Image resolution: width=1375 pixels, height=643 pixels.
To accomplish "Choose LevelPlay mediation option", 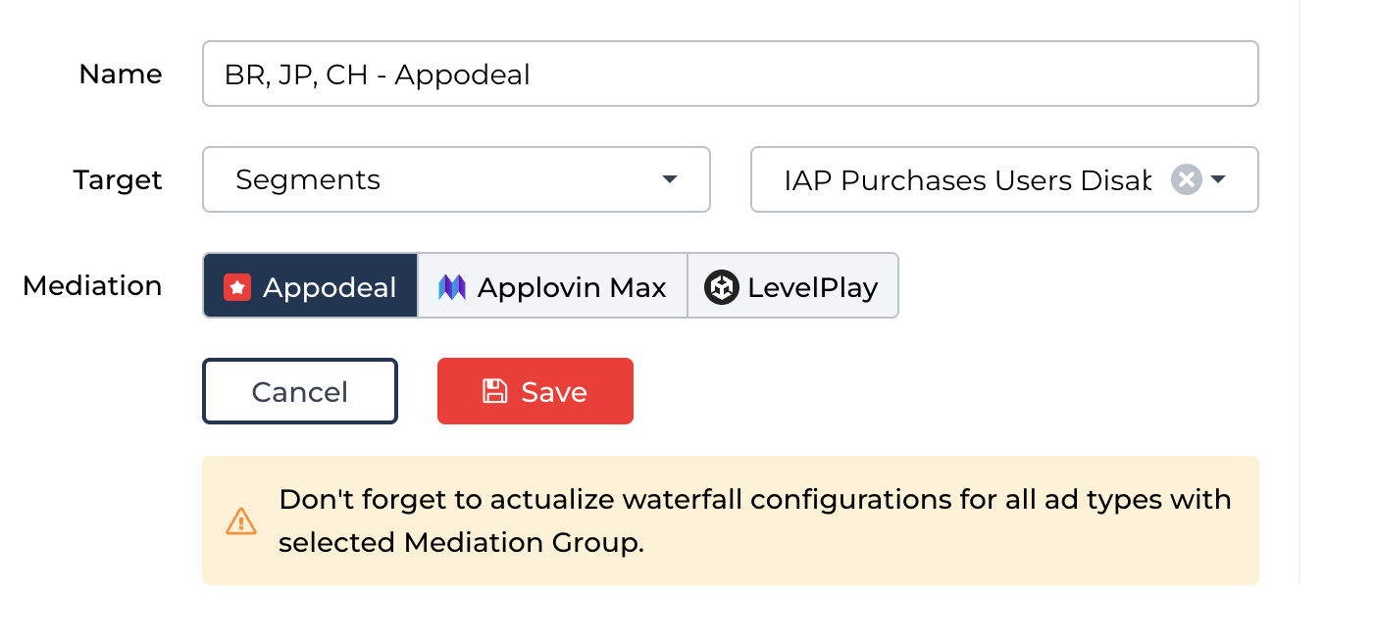I will click(x=792, y=286).
